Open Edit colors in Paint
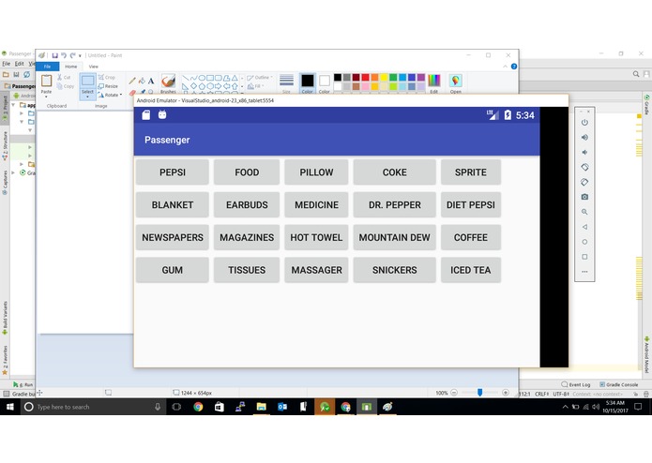Screen dimensions: 652x463 pyautogui.click(x=434, y=83)
